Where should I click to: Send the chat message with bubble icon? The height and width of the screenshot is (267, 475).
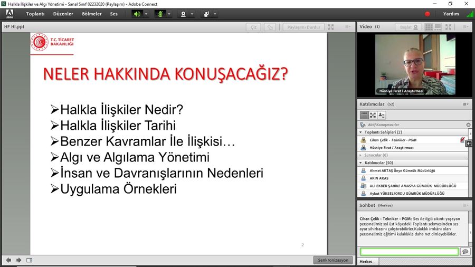coord(465,252)
